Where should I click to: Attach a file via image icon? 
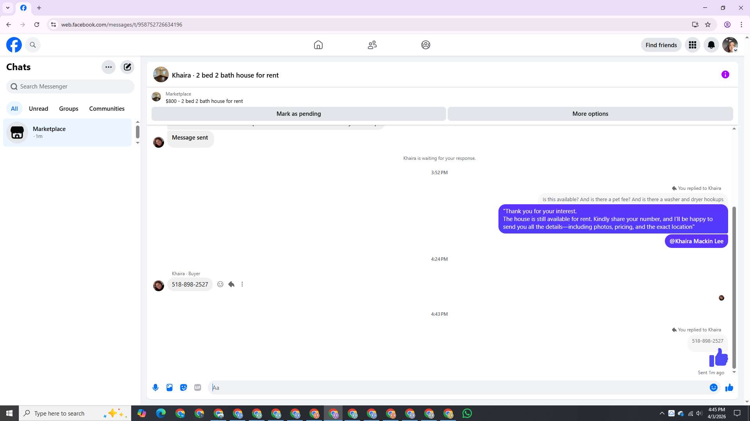pos(170,387)
